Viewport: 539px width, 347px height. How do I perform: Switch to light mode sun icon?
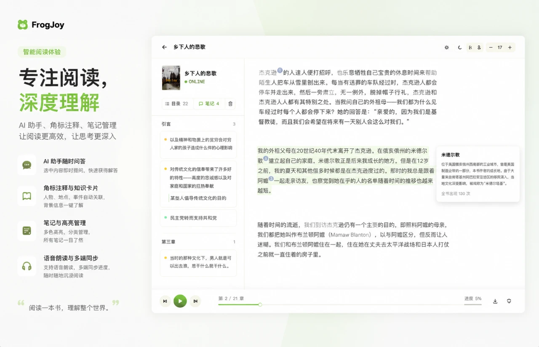coord(447,48)
